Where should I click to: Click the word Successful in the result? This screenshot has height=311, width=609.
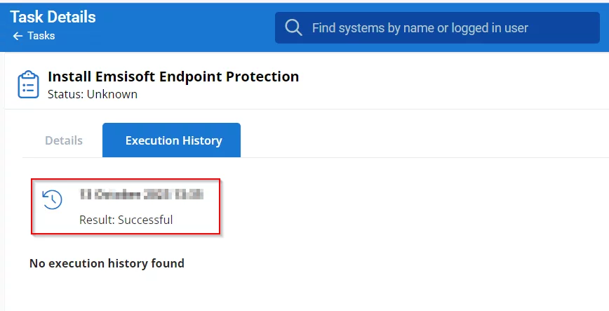[145, 220]
